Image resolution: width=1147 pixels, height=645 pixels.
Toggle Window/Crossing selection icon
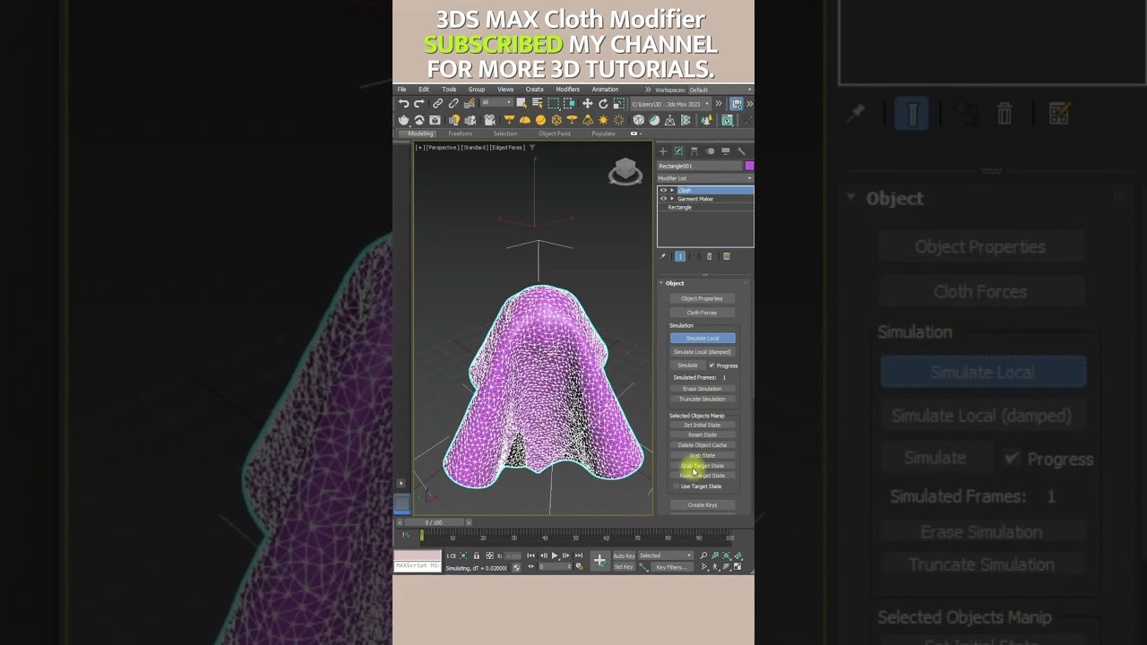[x=568, y=103]
